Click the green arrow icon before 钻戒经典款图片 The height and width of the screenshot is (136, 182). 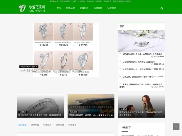pos(120,61)
